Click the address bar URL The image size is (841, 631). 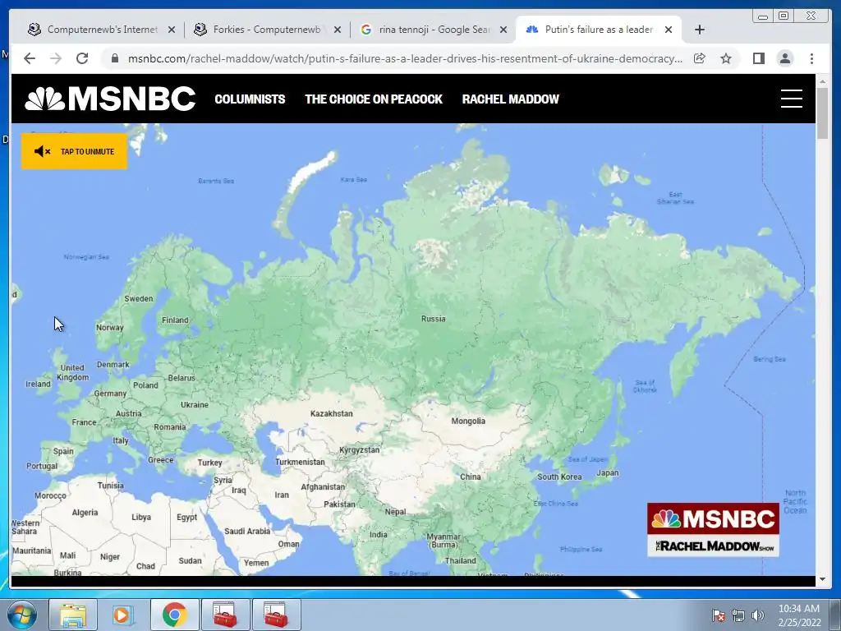click(x=405, y=58)
